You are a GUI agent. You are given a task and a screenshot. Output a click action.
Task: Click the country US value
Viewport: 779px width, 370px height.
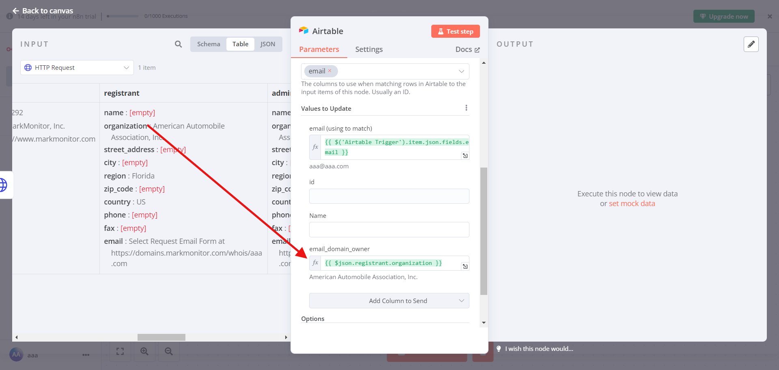point(141,202)
